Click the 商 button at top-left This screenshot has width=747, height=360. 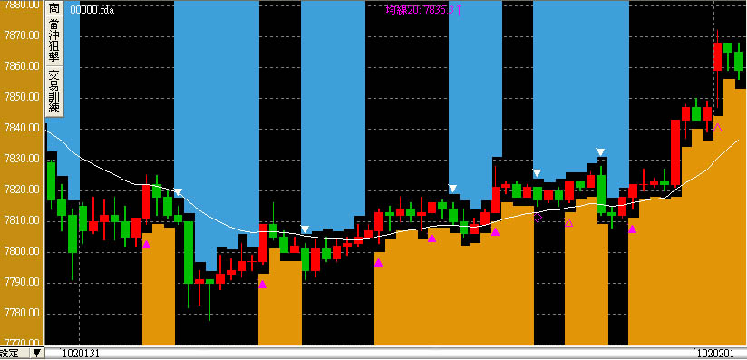click(x=54, y=8)
